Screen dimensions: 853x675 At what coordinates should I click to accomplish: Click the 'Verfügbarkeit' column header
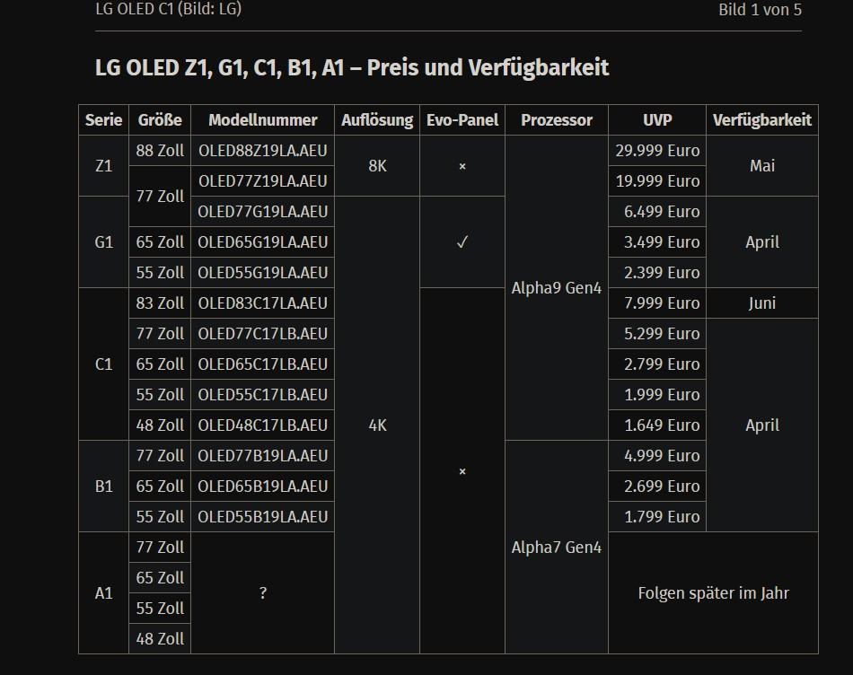[x=762, y=119]
